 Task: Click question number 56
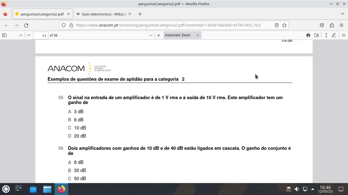pyautogui.click(x=61, y=148)
